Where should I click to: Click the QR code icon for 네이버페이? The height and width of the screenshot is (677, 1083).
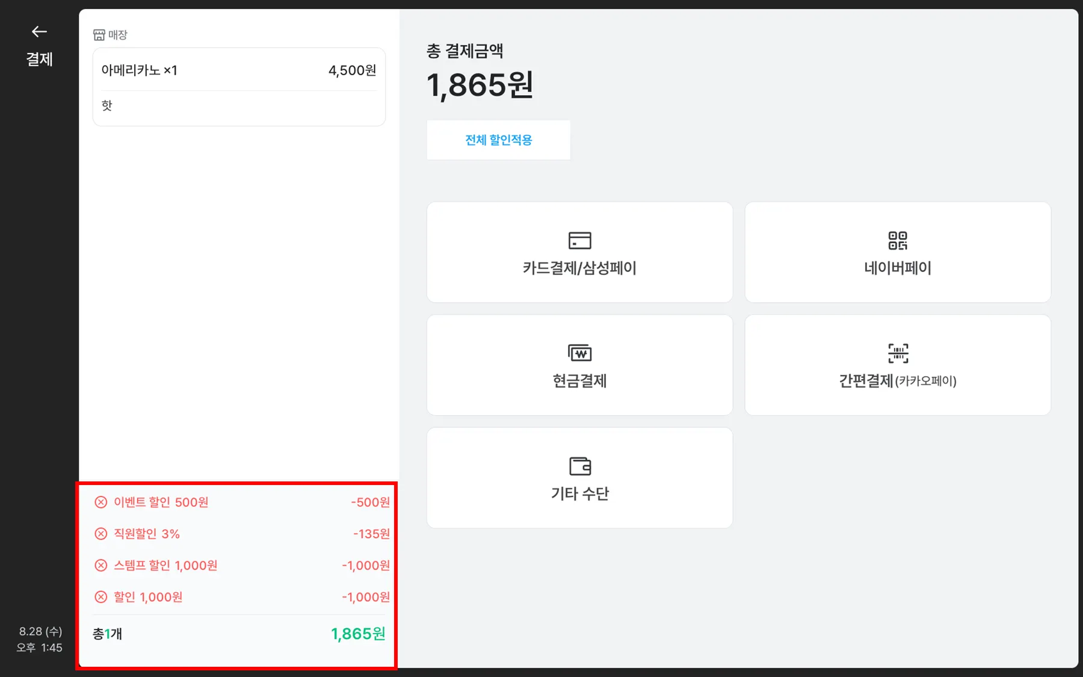click(x=897, y=240)
